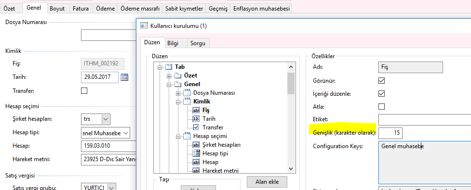Open the calendar icon next to Tarih
Image resolution: width=471 pixels, height=190 pixels.
click(x=124, y=77)
